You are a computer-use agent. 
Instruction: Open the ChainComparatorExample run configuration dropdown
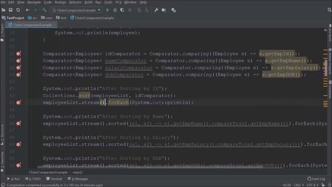click(x=76, y=10)
